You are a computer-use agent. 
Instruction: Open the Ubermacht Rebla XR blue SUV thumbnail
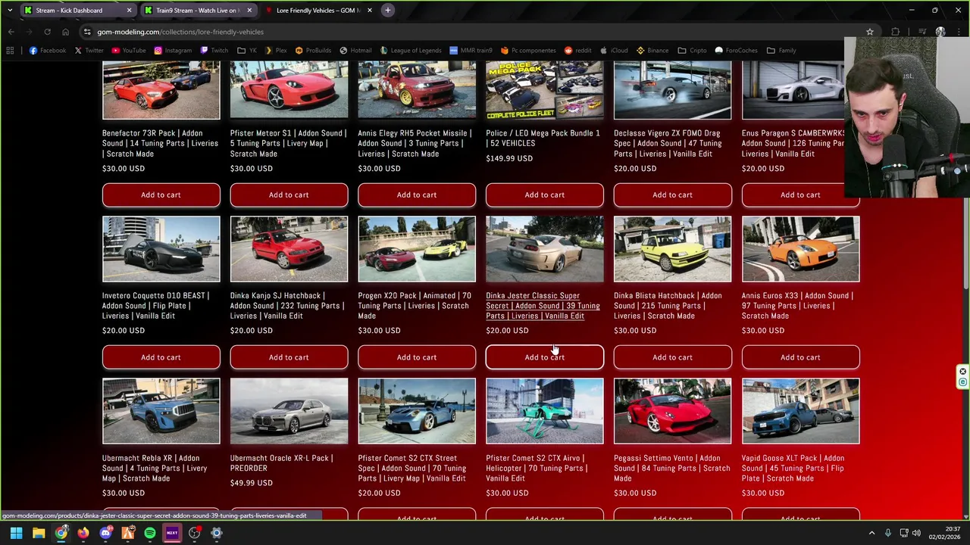coord(161,411)
